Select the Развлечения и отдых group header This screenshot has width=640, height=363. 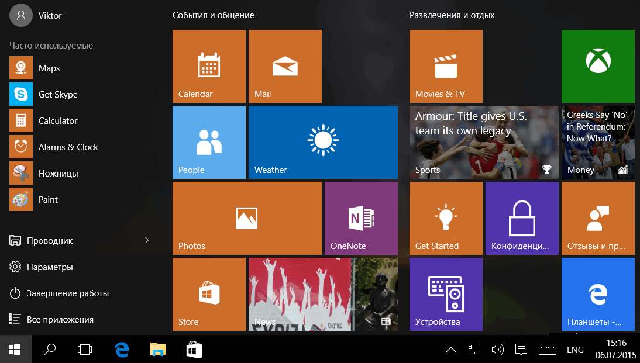tap(452, 15)
